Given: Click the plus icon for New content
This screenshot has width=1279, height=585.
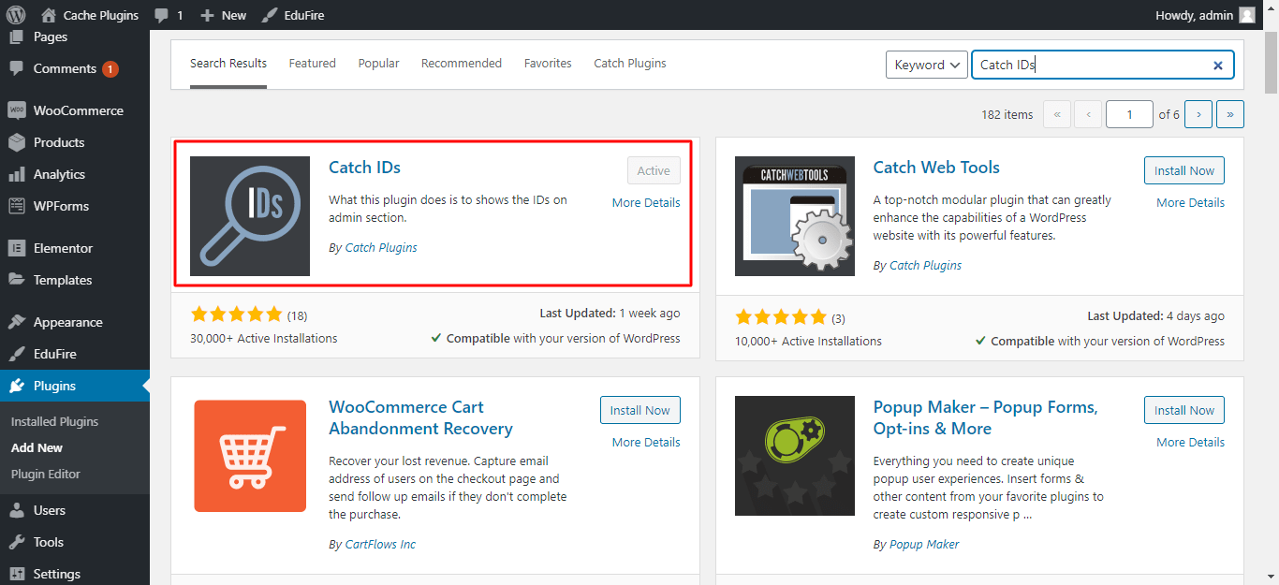Looking at the screenshot, I should [208, 15].
